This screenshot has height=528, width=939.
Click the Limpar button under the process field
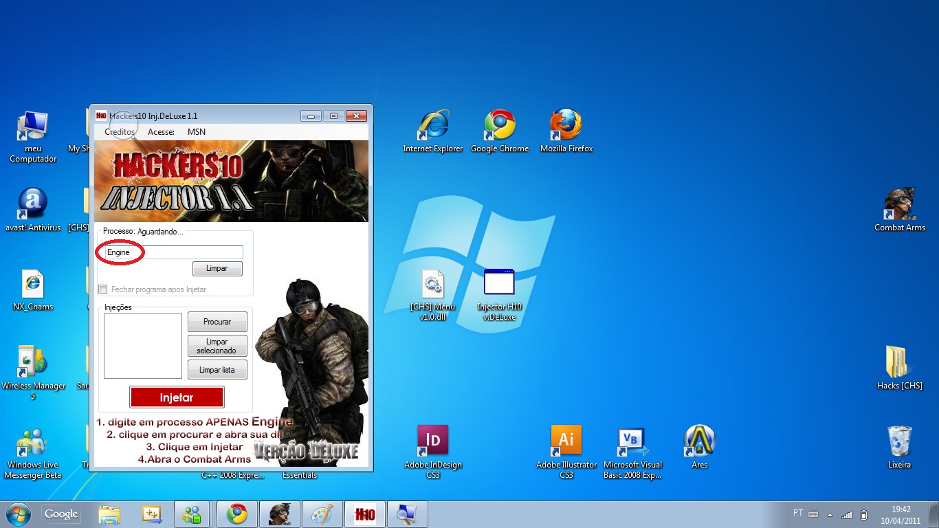pos(217,268)
